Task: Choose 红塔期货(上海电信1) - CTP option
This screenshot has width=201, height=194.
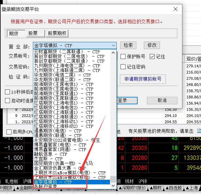Action: 71,103
